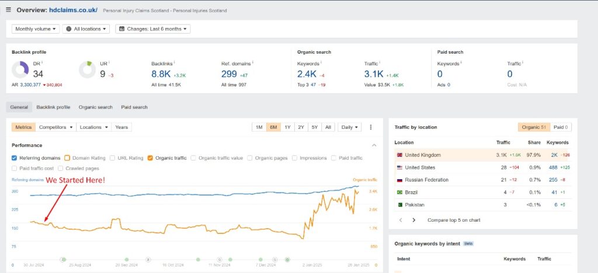
Task: Click the first green marker on timeline
Action: point(63,259)
